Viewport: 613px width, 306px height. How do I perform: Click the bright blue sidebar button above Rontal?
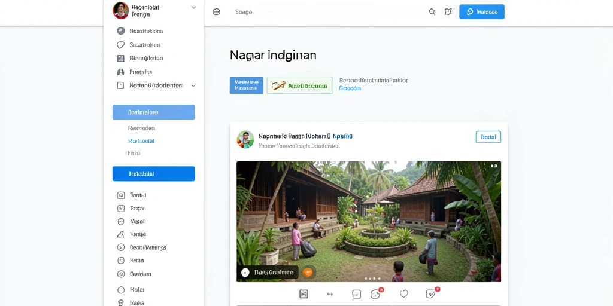click(154, 174)
